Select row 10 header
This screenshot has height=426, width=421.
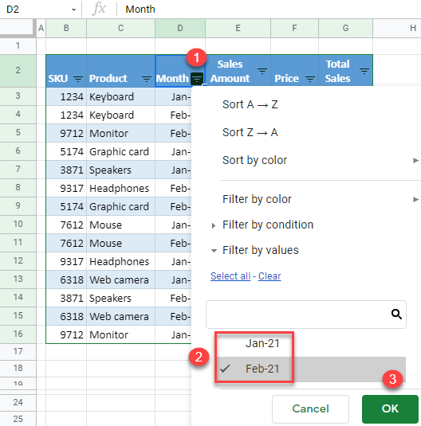[18, 224]
